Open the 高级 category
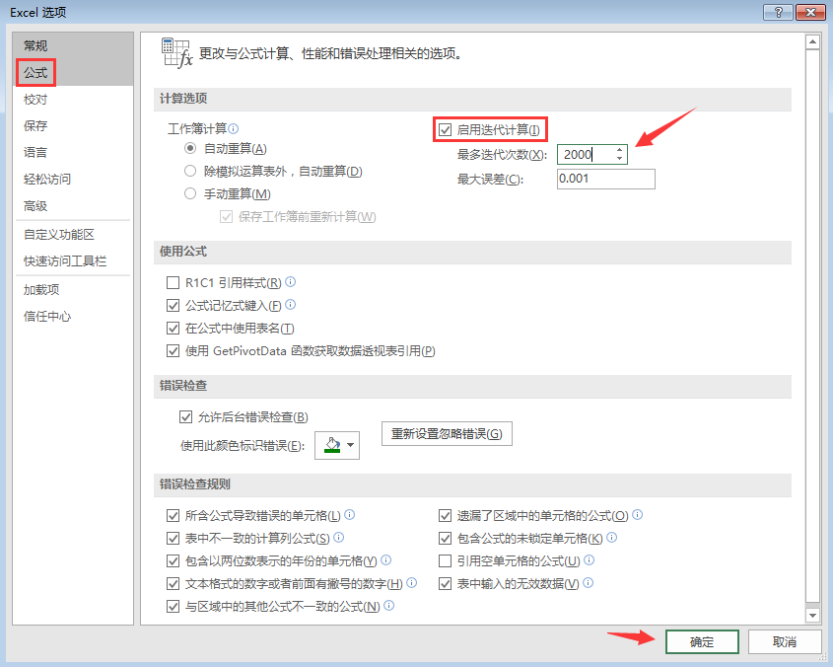The height and width of the screenshot is (667, 833). click(73, 205)
